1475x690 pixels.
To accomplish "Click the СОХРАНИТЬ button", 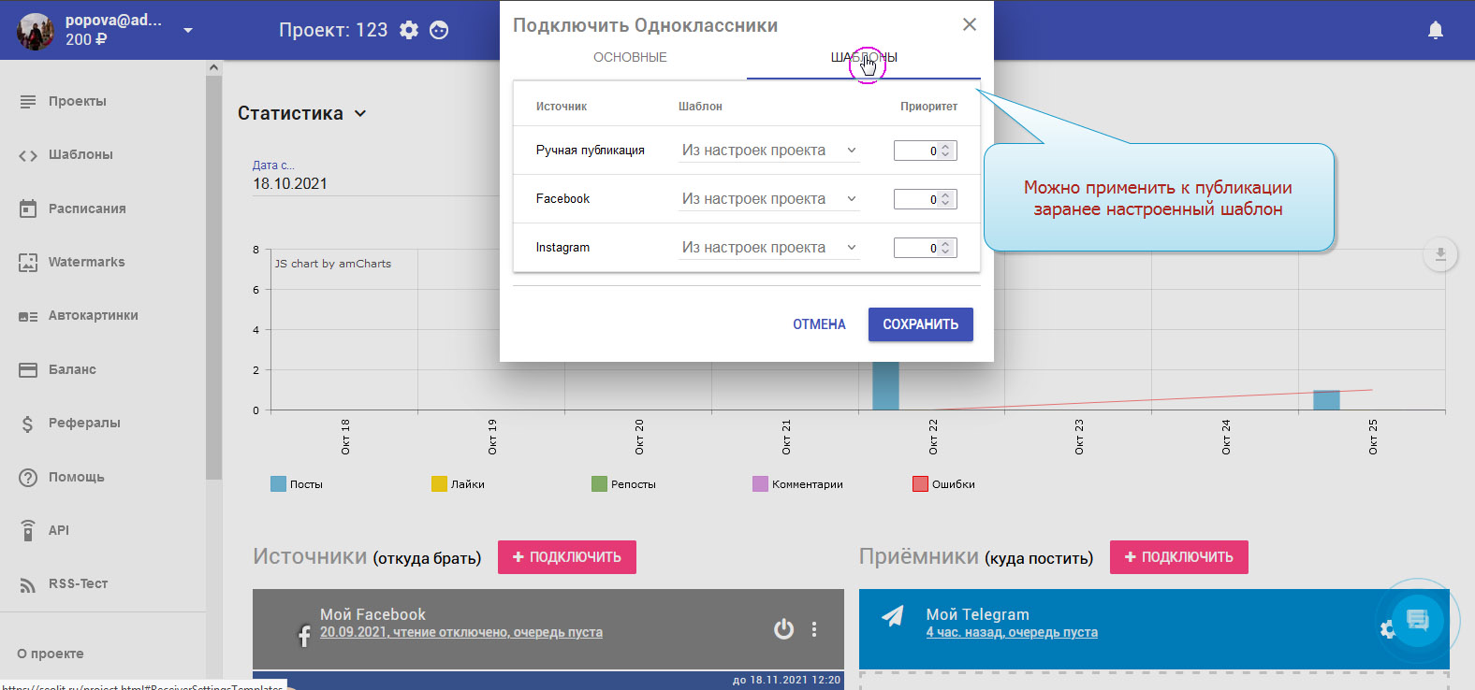I will click(x=920, y=324).
